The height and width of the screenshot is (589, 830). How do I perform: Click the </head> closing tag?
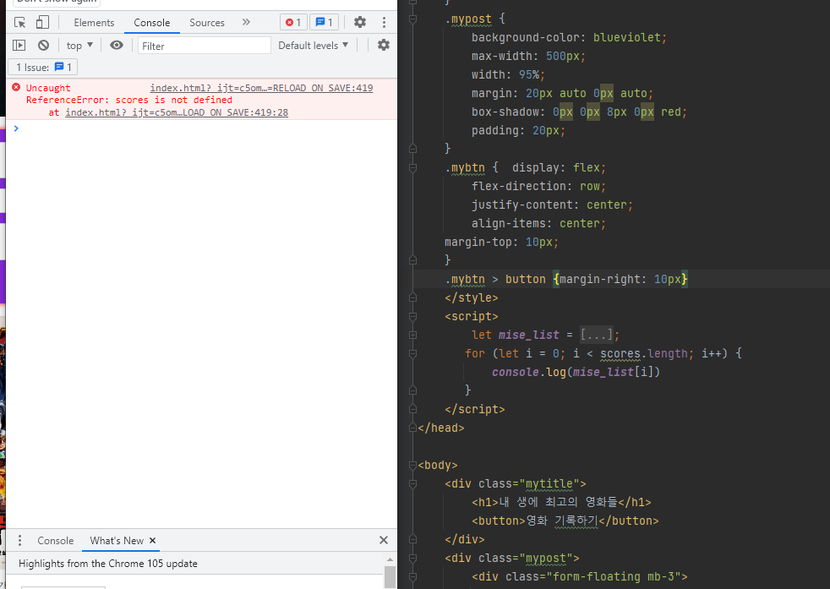point(441,428)
